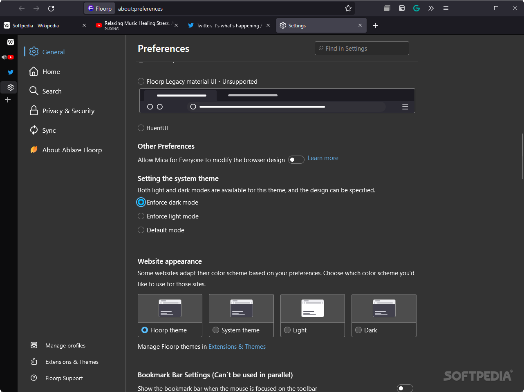
Task: Open the Twitter sidebar panel icon
Action: tap(11, 72)
